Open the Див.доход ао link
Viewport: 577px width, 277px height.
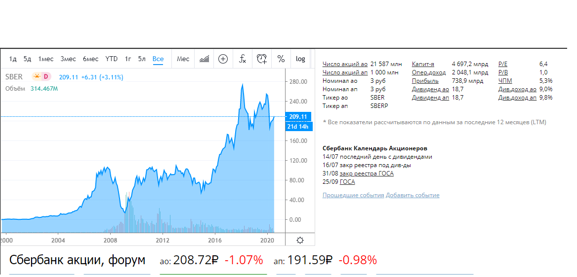(x=517, y=89)
